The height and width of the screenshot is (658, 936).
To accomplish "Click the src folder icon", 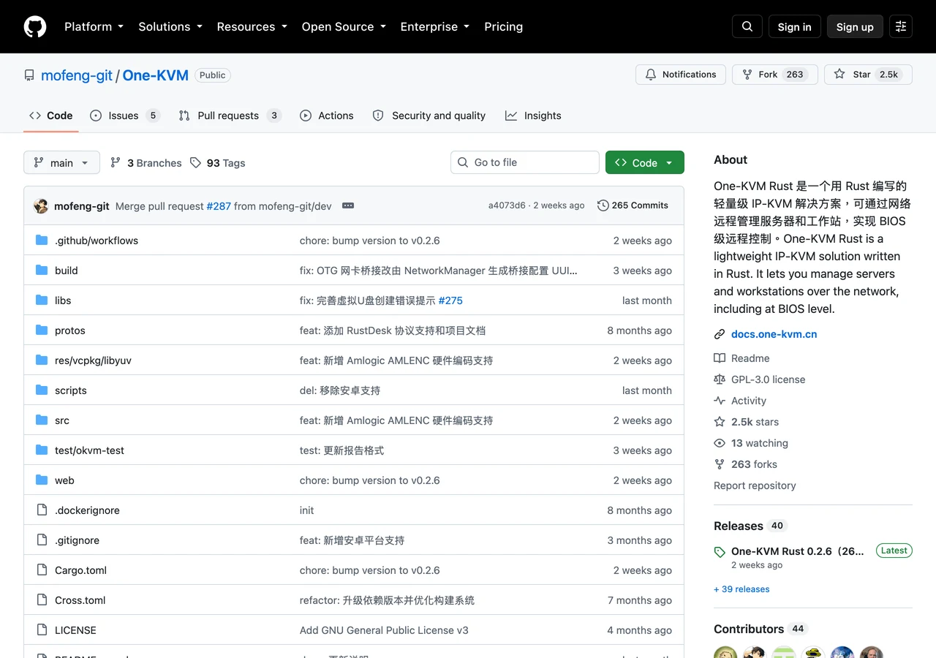I will click(x=42, y=420).
